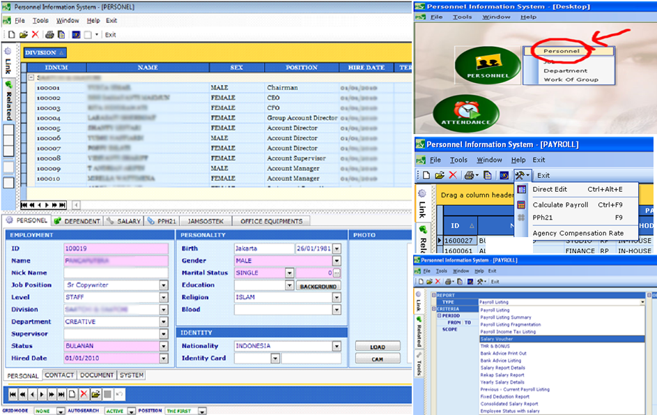Open the Nationality dropdown

coord(337,346)
